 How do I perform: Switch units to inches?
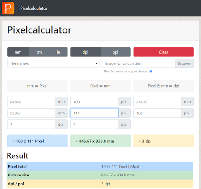pos(59,52)
